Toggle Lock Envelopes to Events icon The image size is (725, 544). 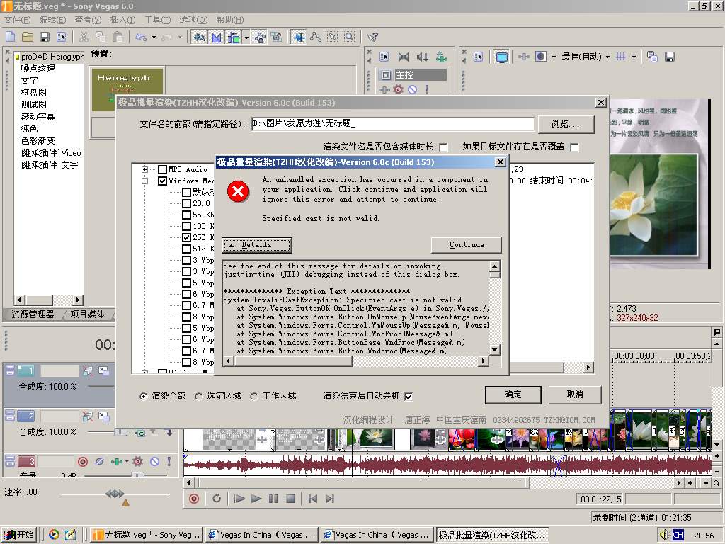260,37
